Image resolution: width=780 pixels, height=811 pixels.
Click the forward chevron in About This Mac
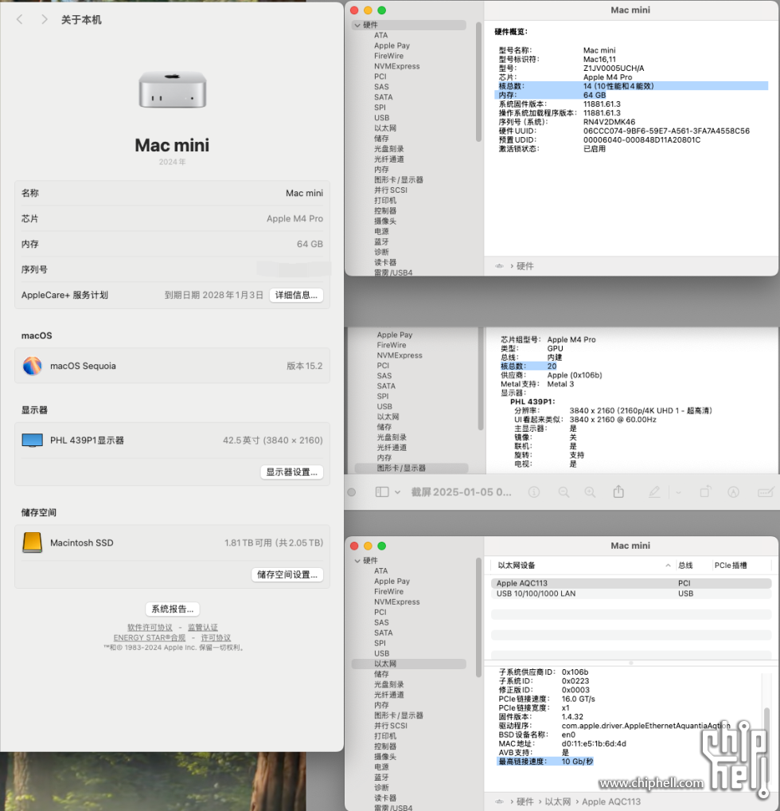point(45,20)
